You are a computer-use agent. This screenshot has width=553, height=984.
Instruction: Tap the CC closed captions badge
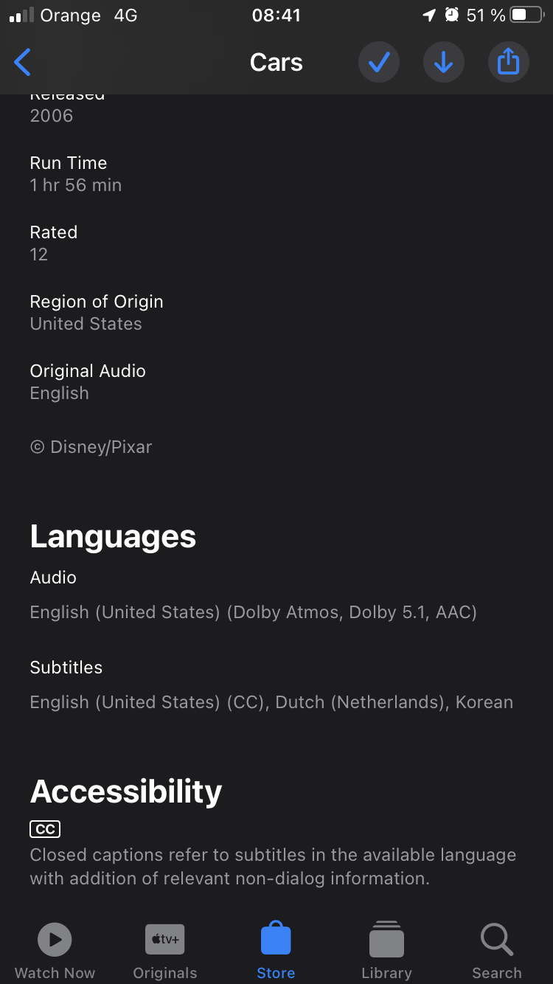(x=45, y=829)
